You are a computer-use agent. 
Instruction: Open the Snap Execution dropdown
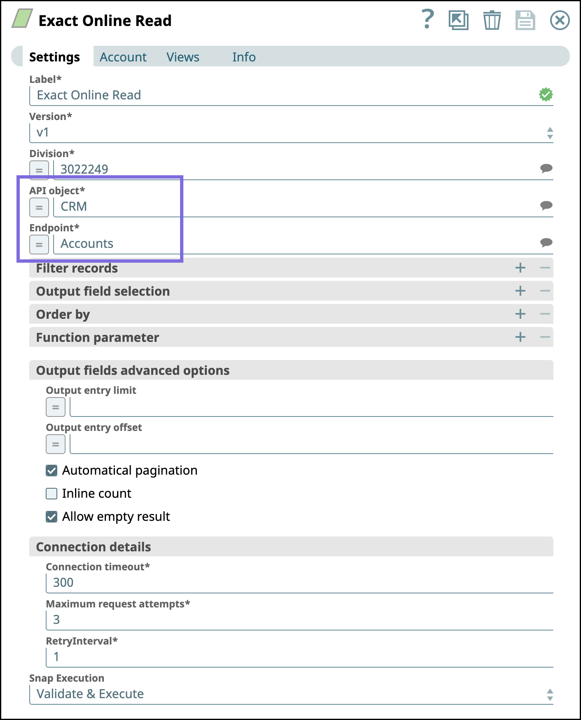click(x=291, y=694)
